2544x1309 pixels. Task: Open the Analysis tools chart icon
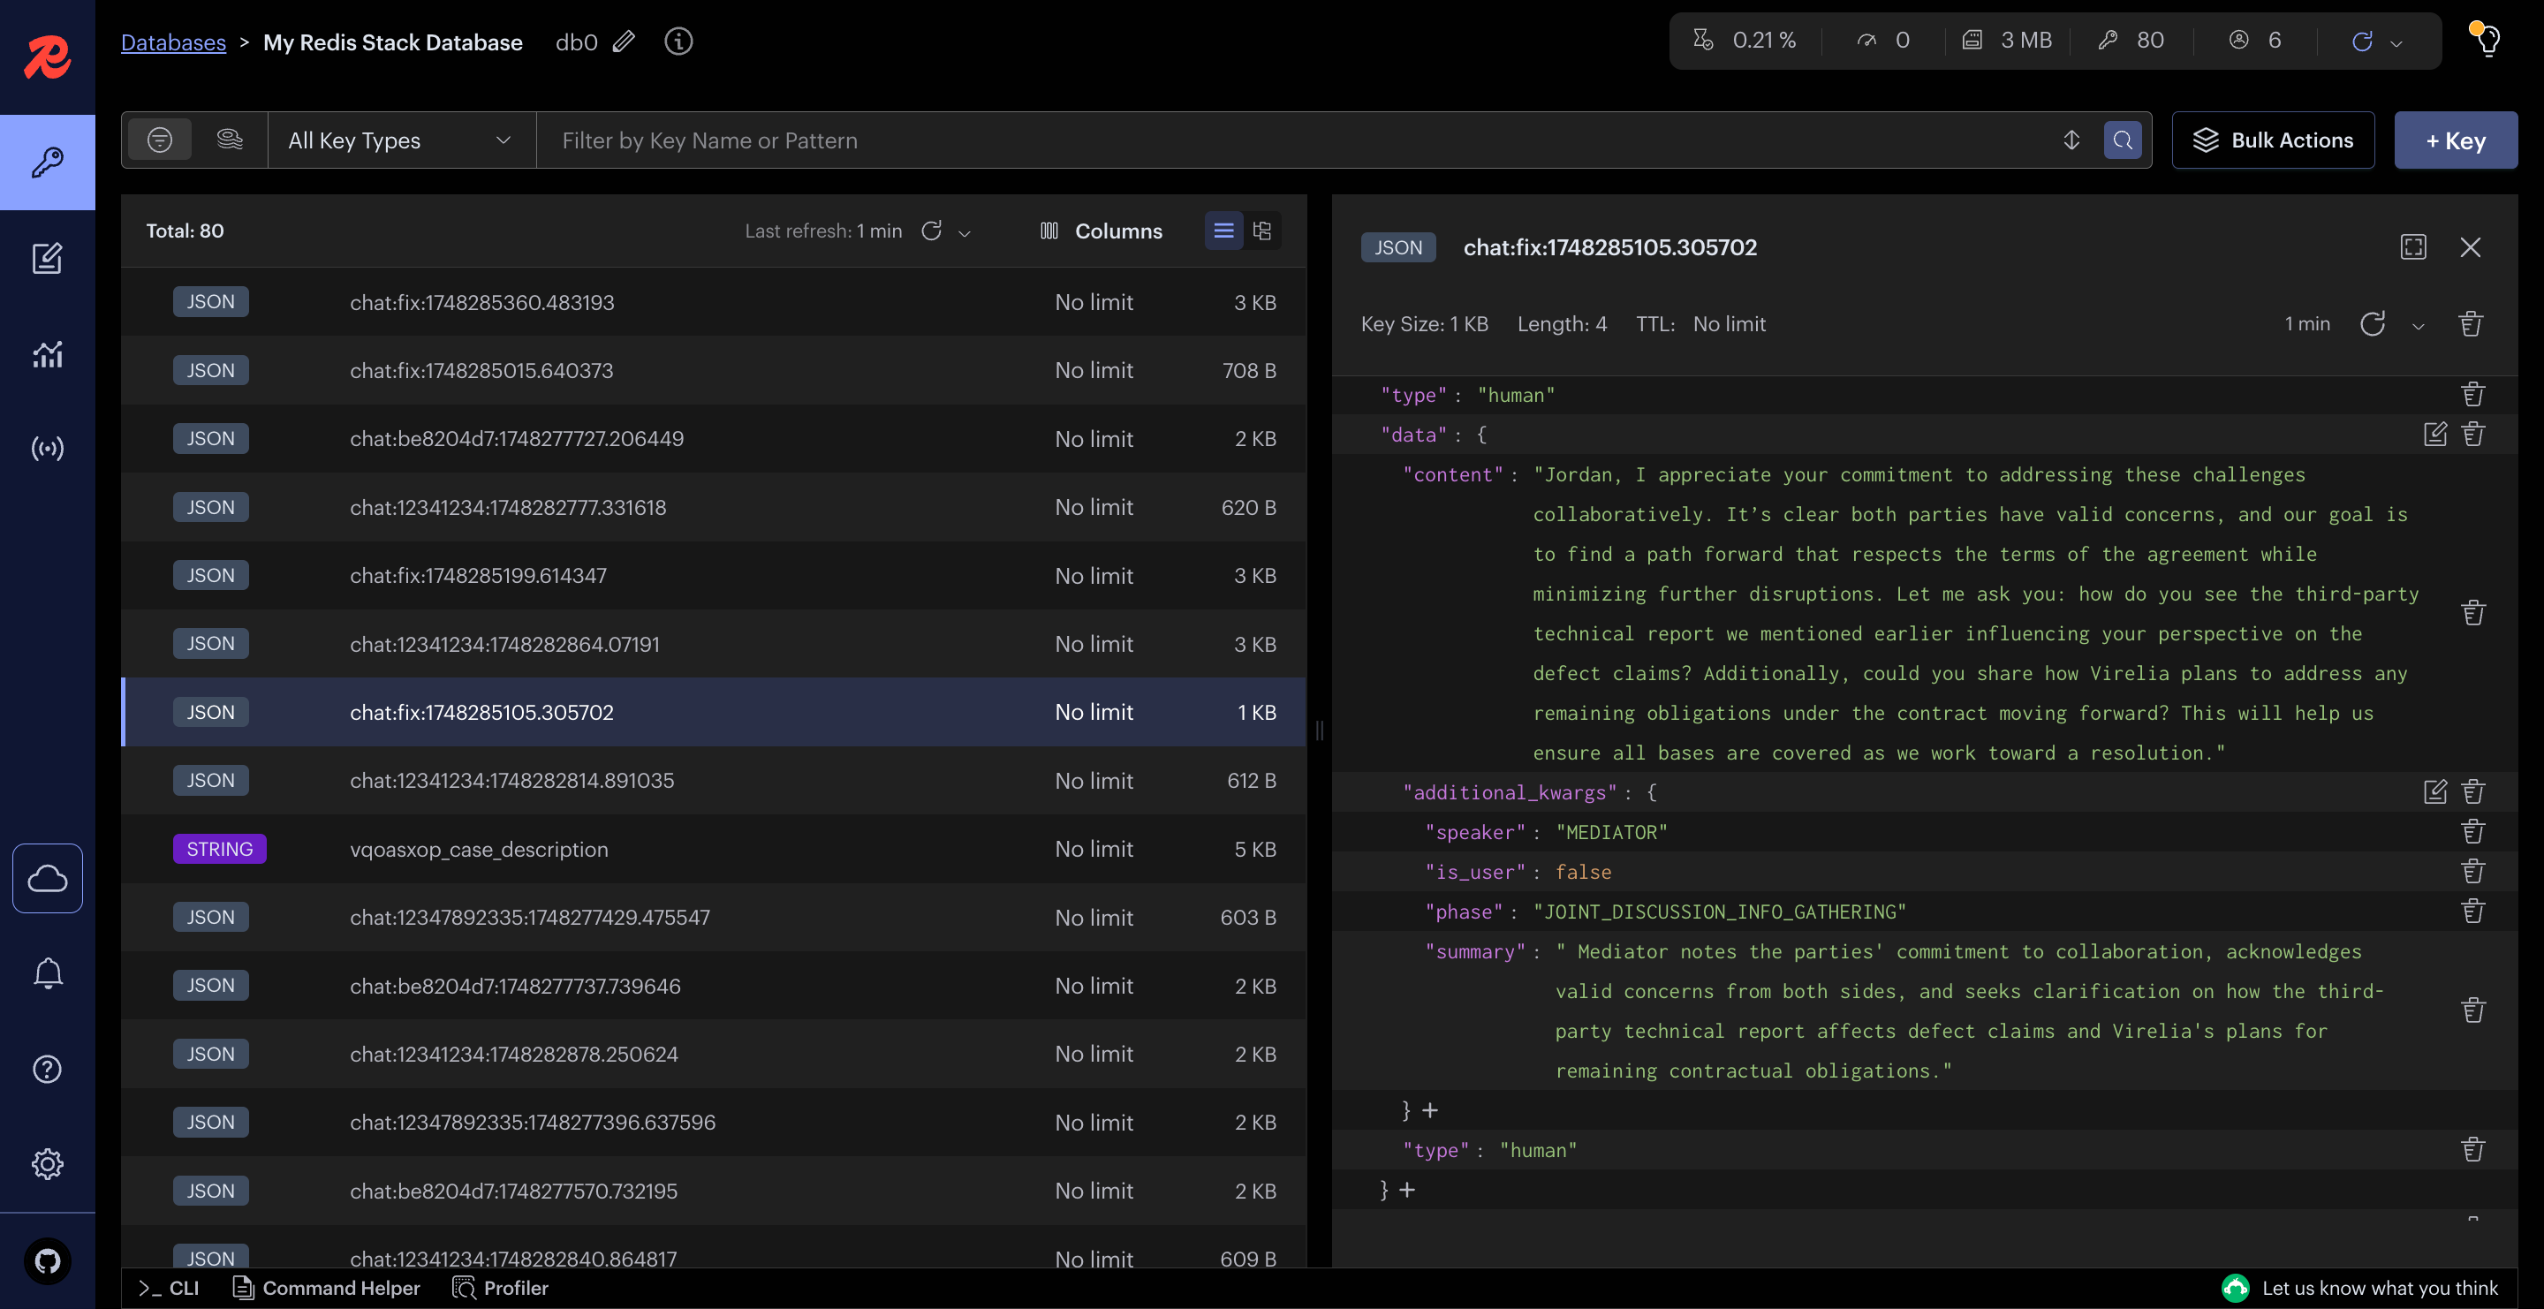click(x=48, y=353)
